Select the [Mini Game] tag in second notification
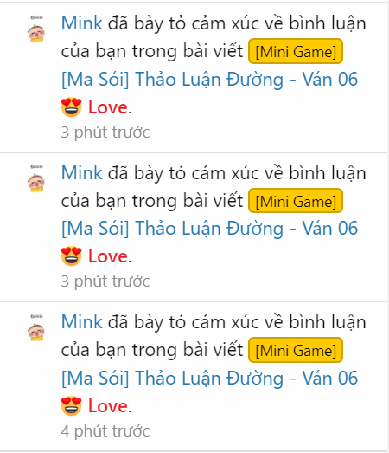The width and height of the screenshot is (389, 453). (x=296, y=201)
